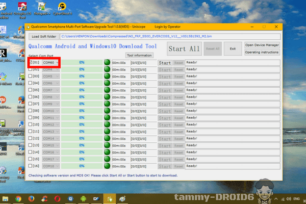Open the Notepad++ desktop shortcut

(x=42, y=9)
